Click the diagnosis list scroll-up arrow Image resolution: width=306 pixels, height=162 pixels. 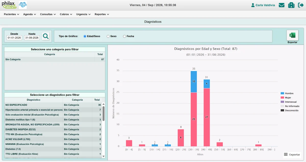pyautogui.click(x=104, y=104)
